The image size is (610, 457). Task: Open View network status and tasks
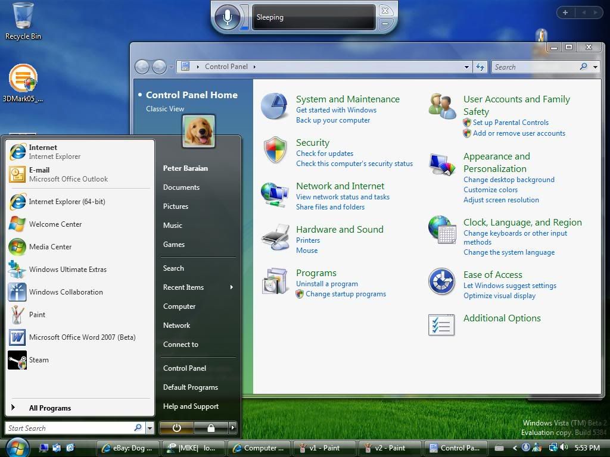pos(343,196)
